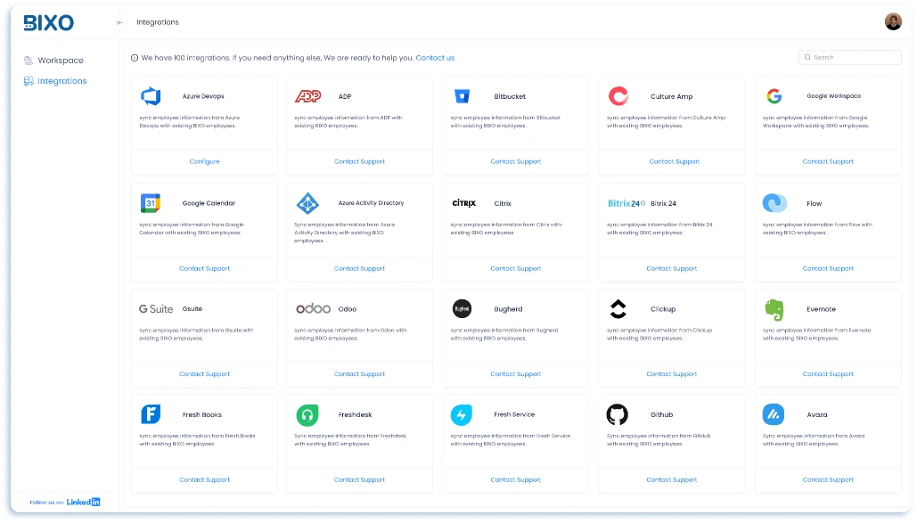
Task: Click the Clickup integration icon
Action: 618,307
